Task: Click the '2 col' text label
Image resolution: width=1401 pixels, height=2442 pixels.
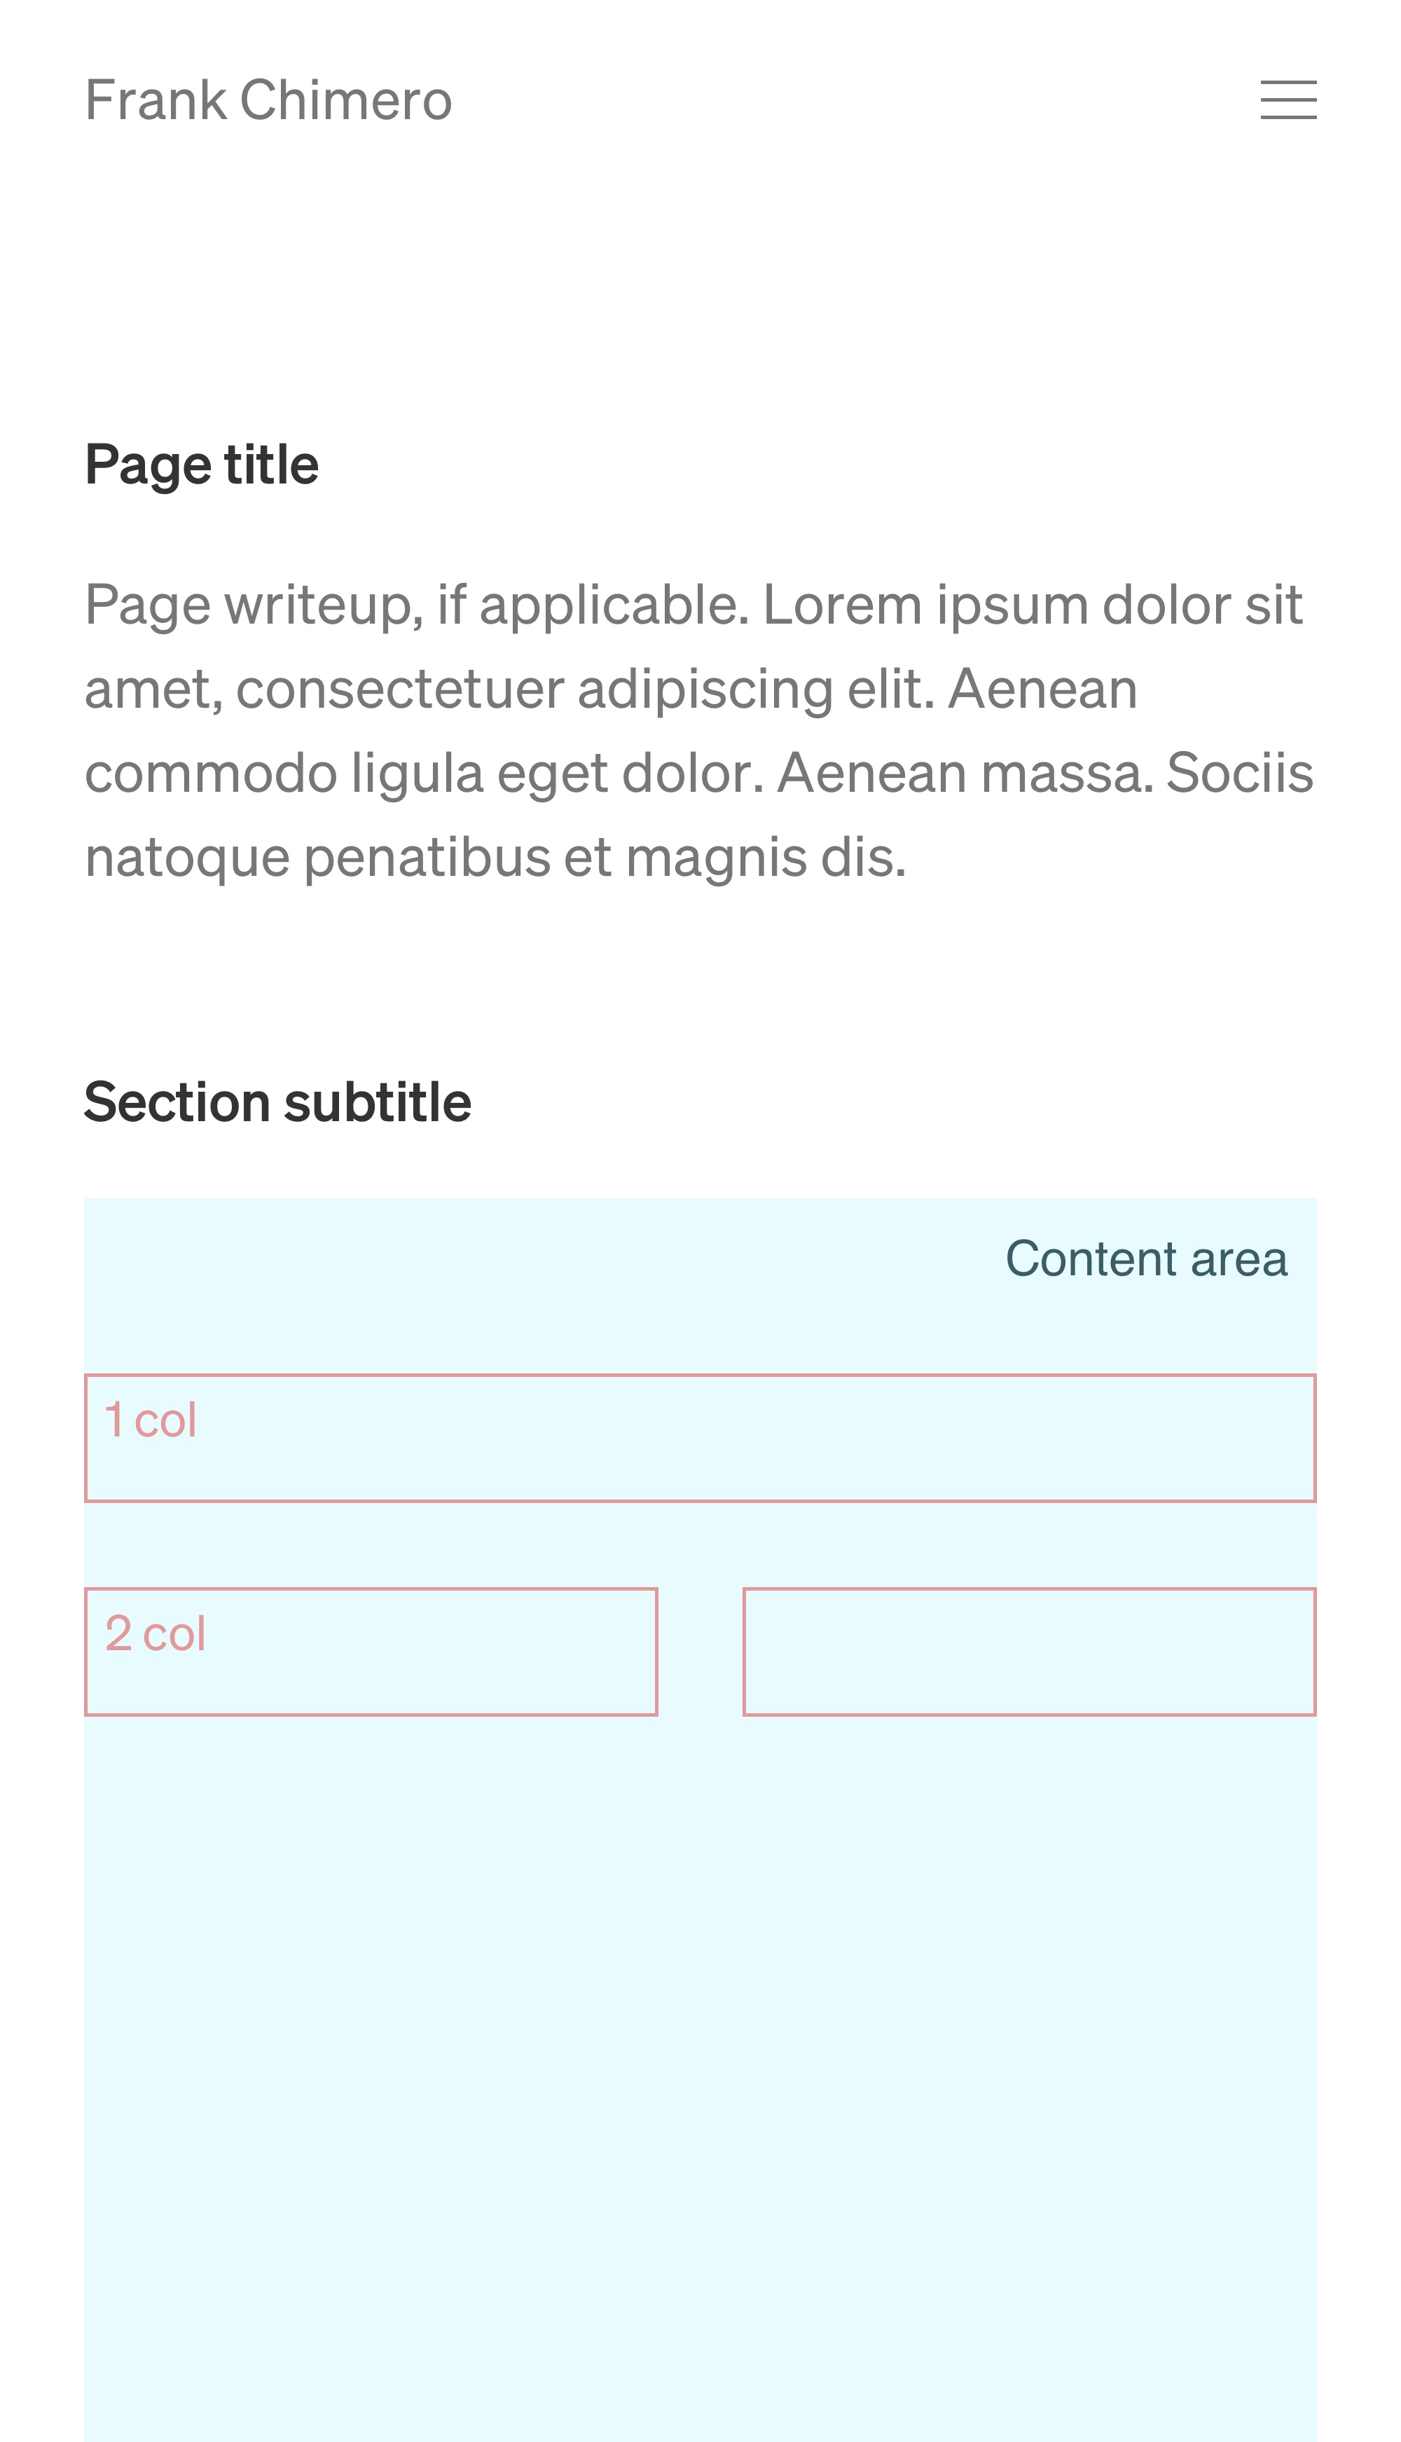Action: [x=156, y=1634]
